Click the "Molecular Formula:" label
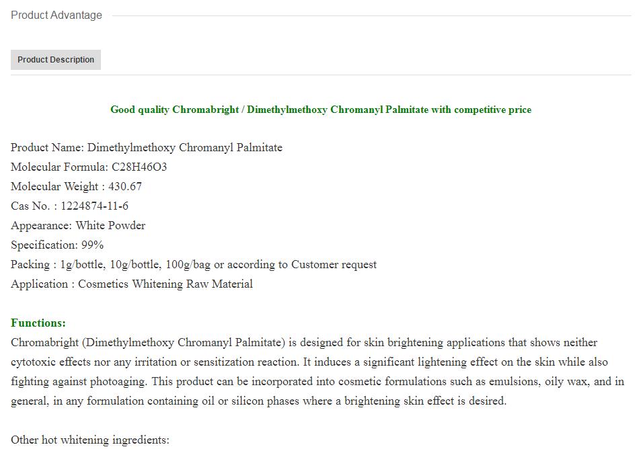Image resolution: width=639 pixels, height=449 pixels. (59, 167)
